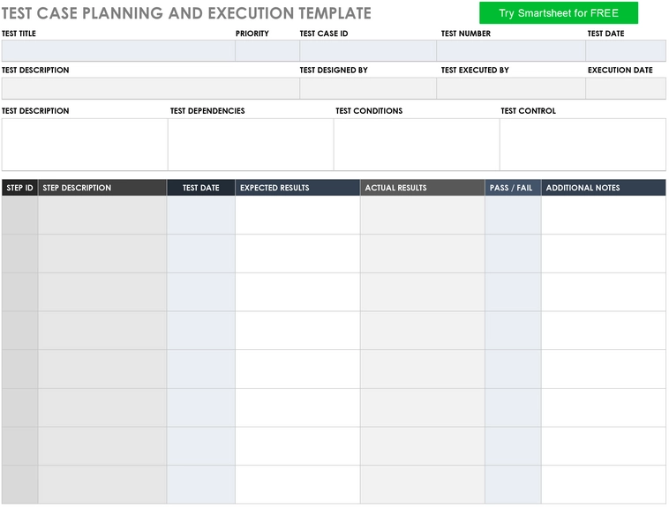Click the STEP ID column header
Viewport: 669px width, 507px height.
click(19, 188)
